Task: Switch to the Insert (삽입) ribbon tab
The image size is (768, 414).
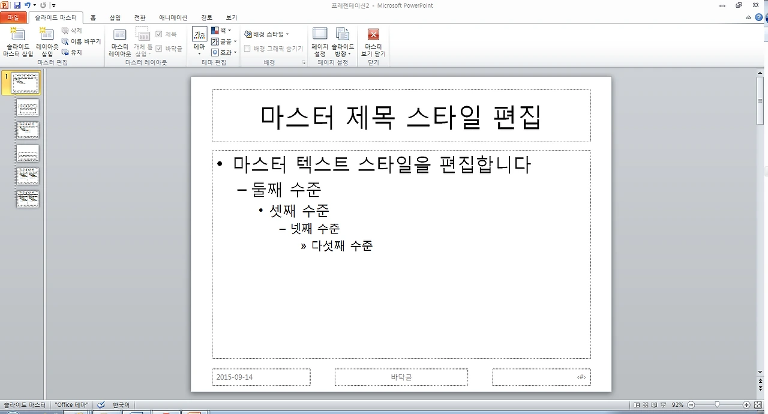Action: [114, 17]
